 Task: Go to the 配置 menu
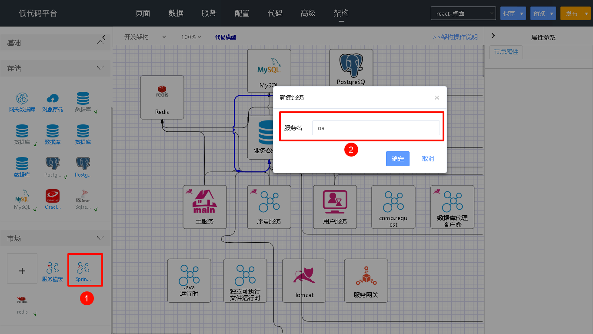click(x=242, y=13)
